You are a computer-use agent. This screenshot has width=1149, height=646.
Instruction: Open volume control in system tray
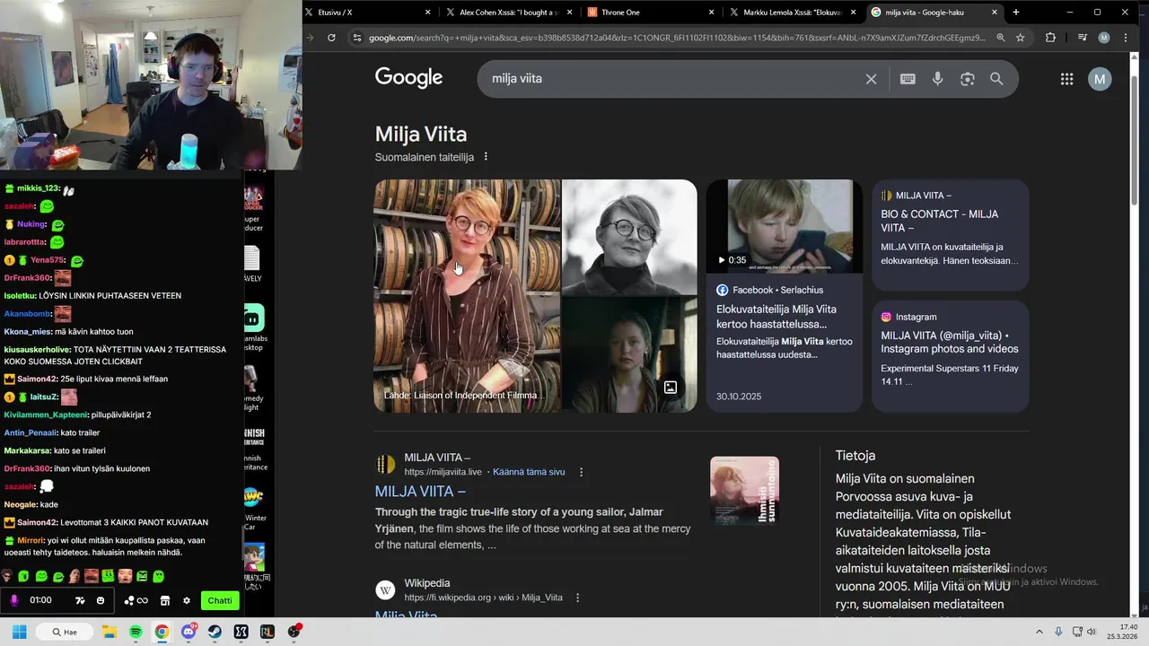point(1092,632)
